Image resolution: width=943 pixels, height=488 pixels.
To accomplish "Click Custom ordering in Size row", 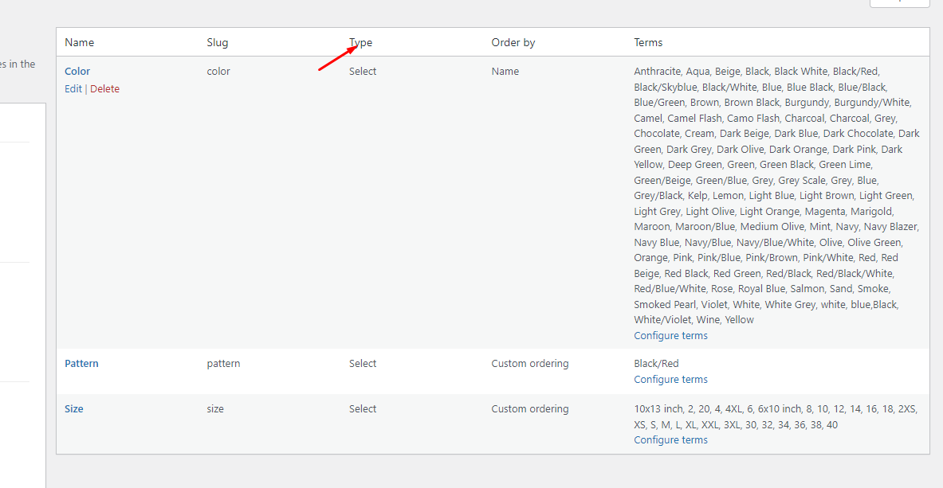I will tap(530, 408).
